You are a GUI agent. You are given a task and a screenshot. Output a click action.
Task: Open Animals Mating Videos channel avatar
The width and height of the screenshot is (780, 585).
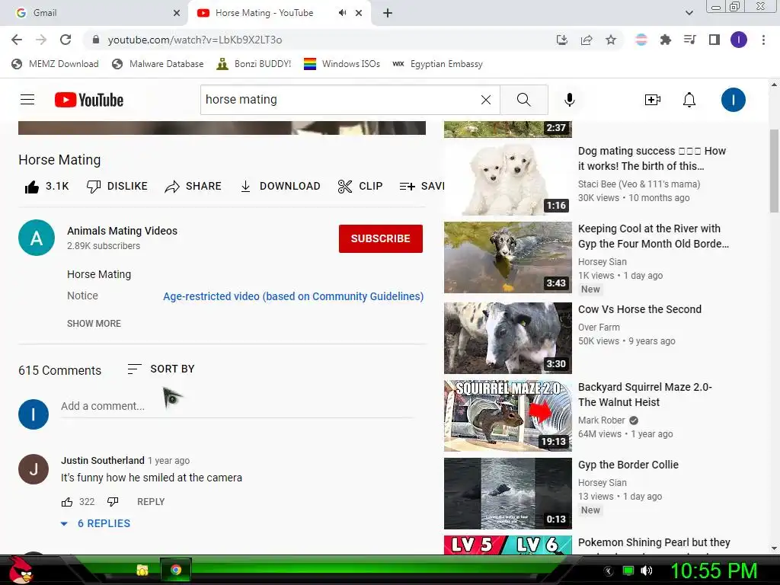click(x=37, y=238)
